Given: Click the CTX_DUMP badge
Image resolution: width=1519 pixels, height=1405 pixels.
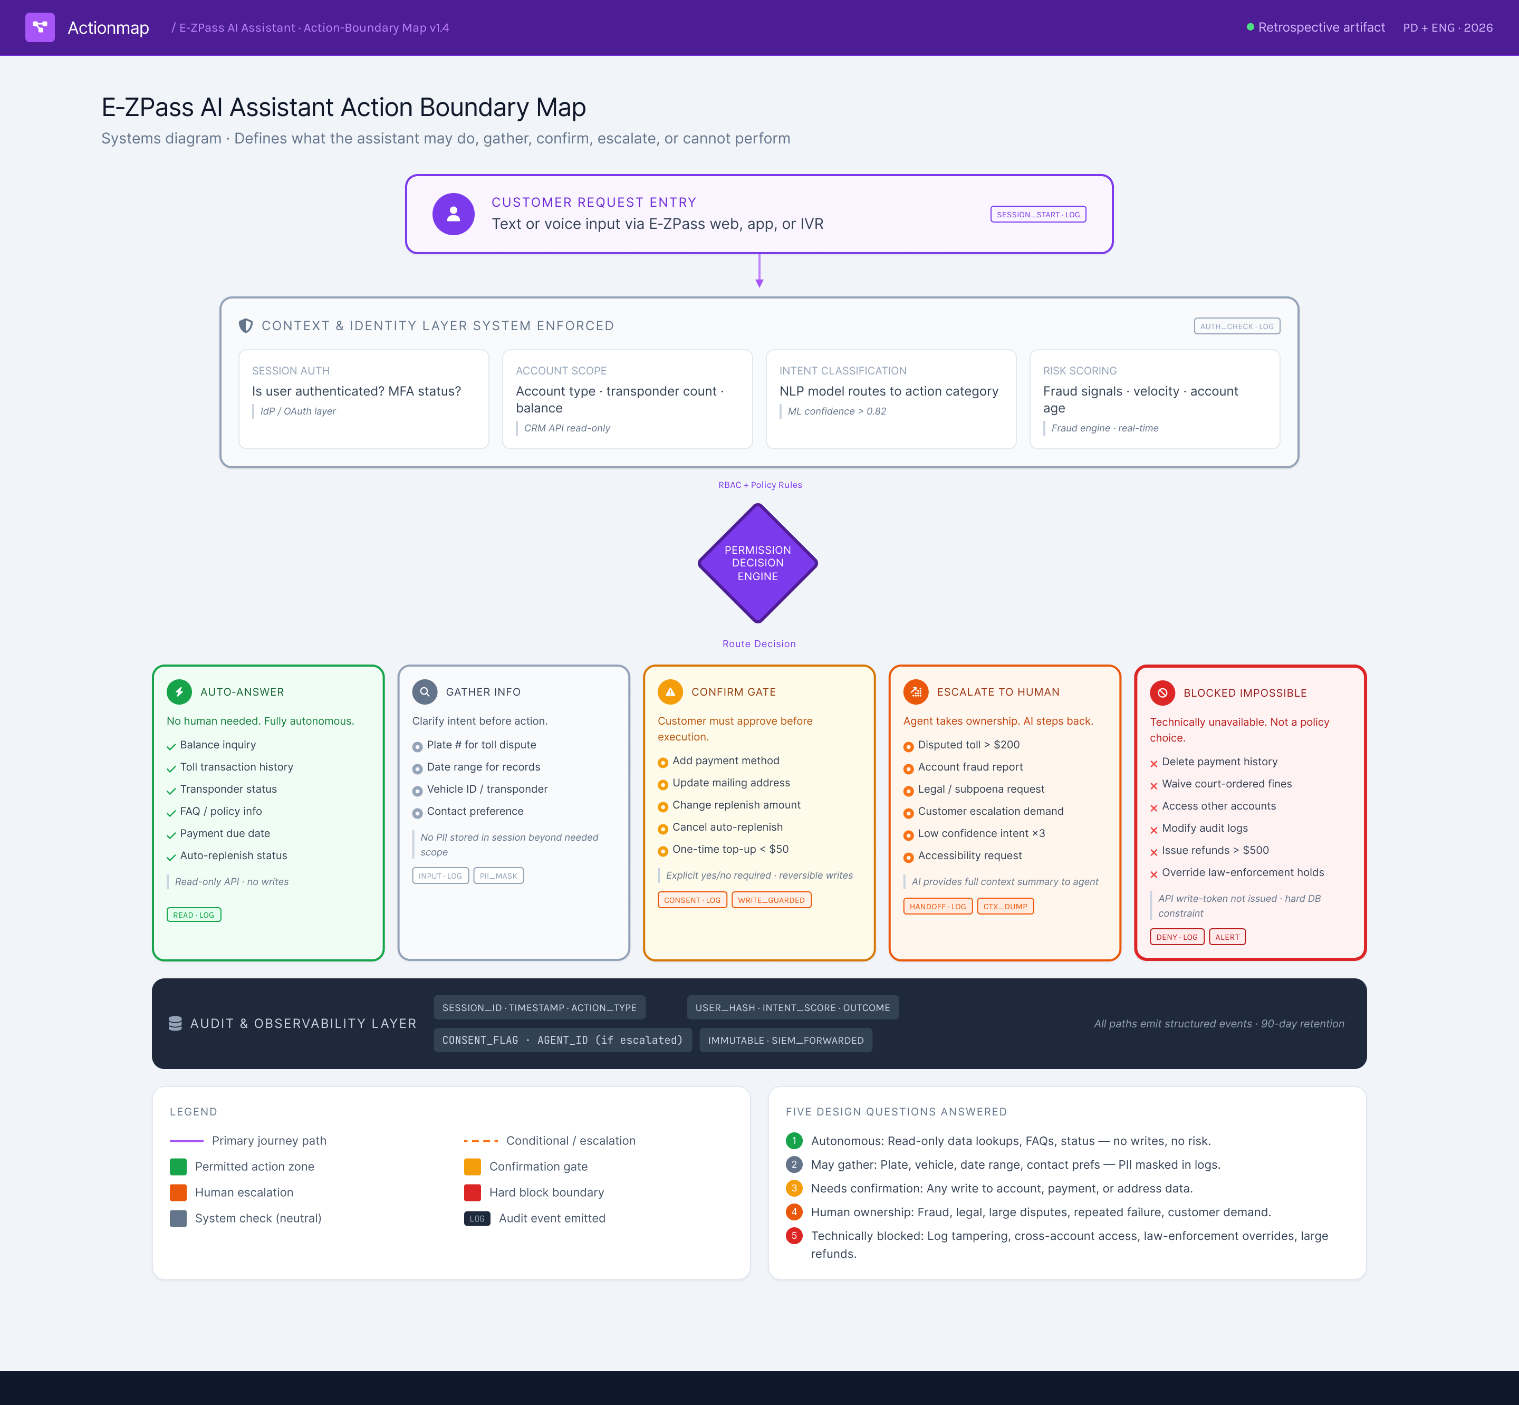Looking at the screenshot, I should (x=1005, y=906).
